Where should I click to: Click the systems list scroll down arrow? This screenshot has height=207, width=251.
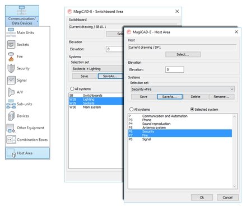[x=235, y=186]
